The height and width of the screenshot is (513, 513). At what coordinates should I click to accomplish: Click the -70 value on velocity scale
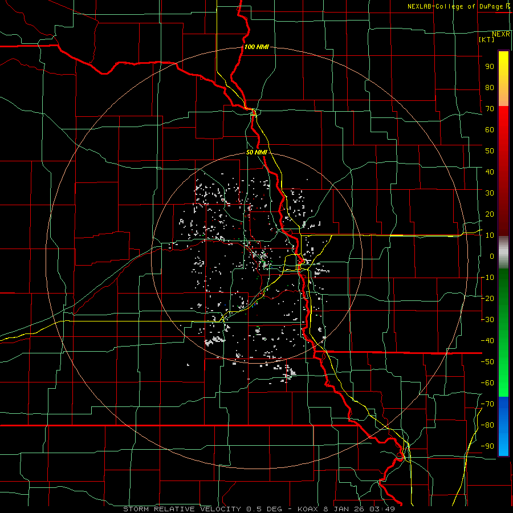coord(487,404)
